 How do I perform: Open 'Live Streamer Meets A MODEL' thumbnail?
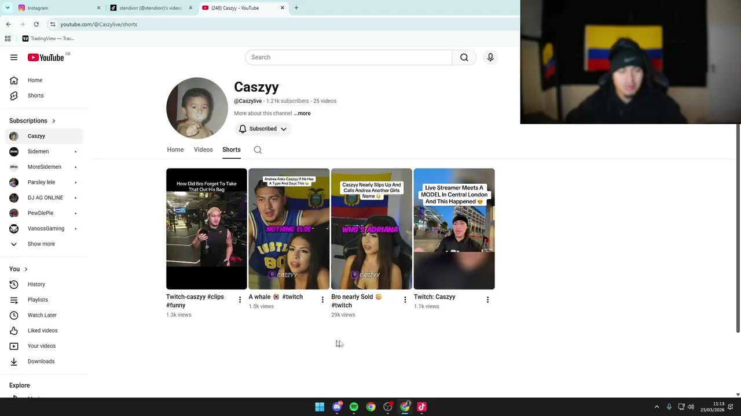click(454, 229)
